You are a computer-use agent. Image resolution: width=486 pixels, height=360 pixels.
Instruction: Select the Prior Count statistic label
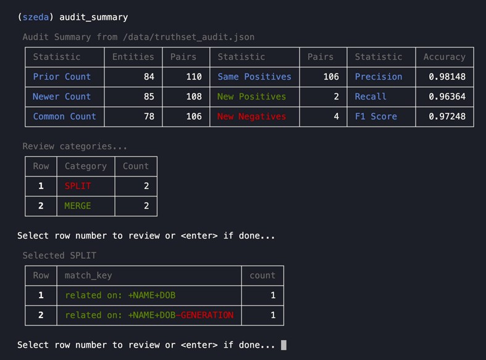(62, 77)
